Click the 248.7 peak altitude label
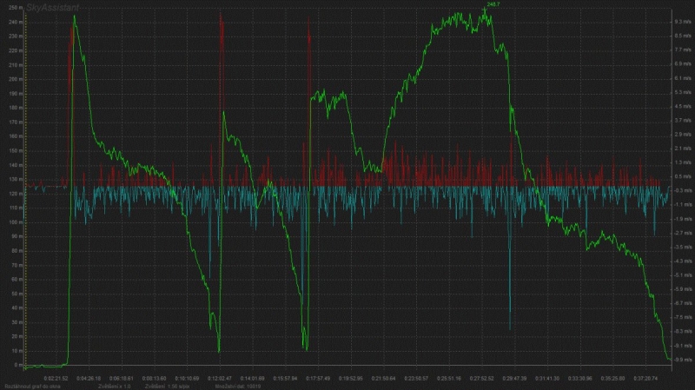Image resolution: width=695 pixels, height=390 pixels. point(493,4)
